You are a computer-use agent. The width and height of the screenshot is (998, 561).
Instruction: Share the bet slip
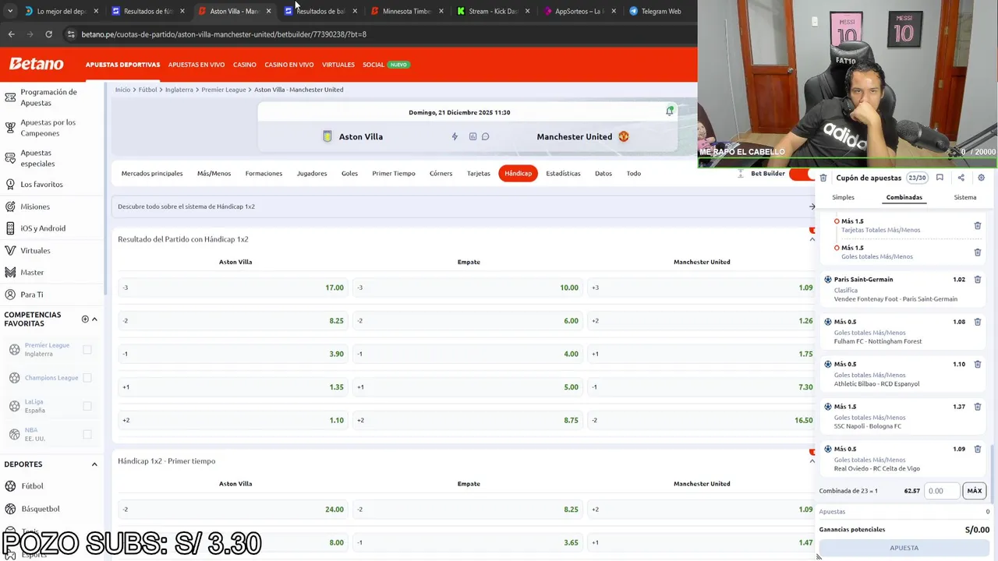[x=961, y=178]
